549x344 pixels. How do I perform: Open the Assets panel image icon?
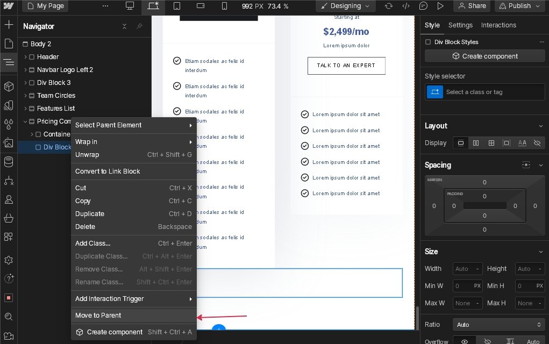(x=9, y=143)
